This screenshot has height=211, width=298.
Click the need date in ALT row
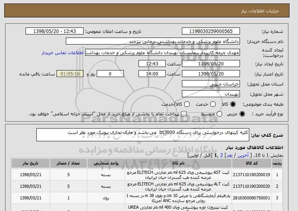point(31,186)
